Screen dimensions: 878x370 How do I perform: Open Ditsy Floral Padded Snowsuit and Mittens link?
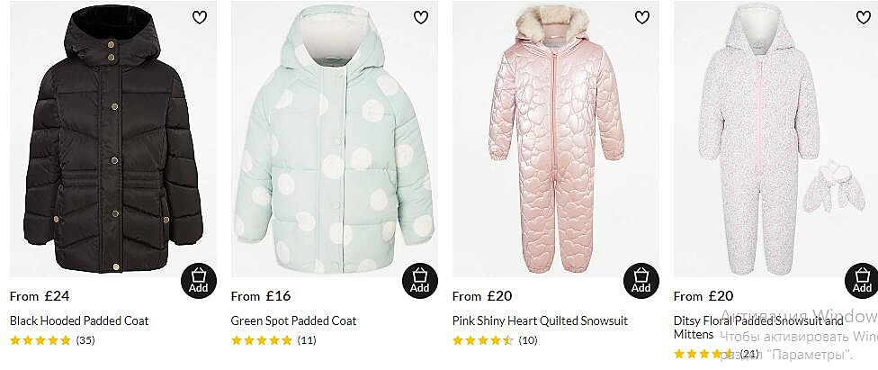click(758, 320)
